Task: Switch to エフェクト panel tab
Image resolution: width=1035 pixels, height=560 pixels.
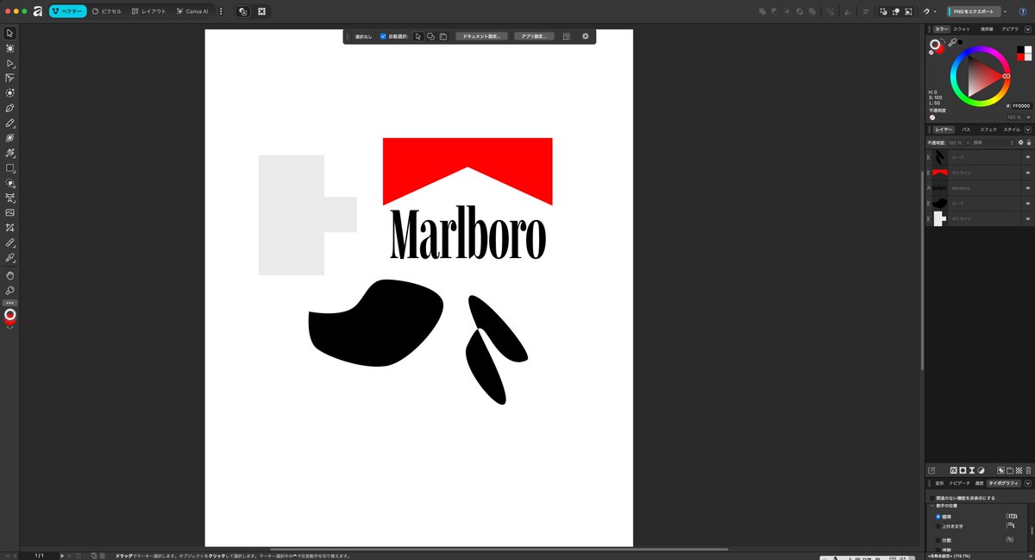Action: 988,129
